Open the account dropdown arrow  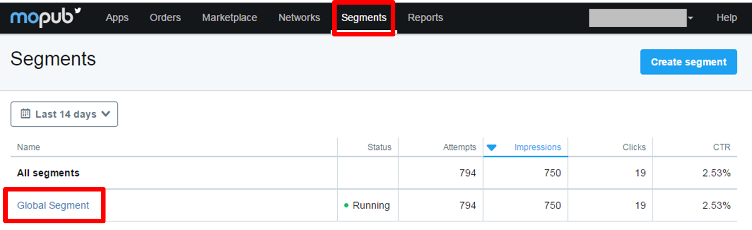690,18
